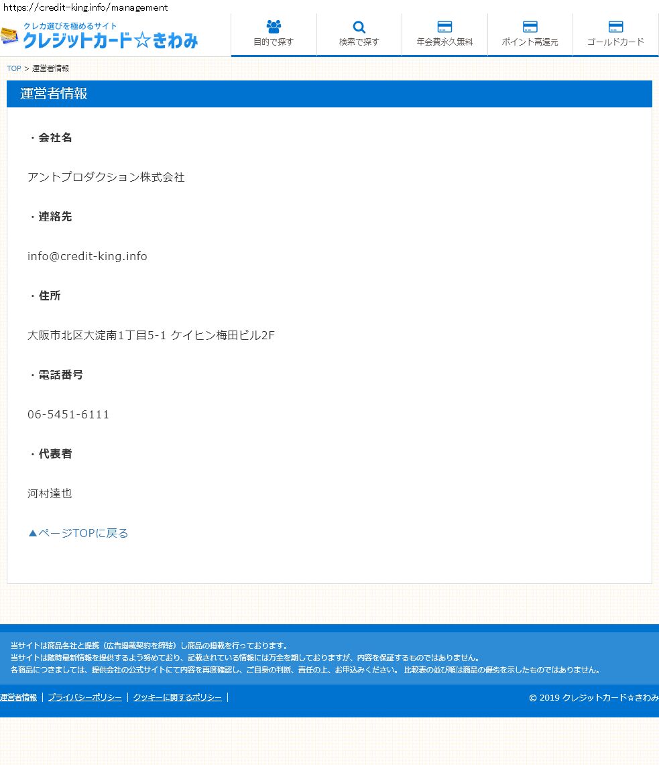
Task: Click the info@credit-king.info email address
Action: point(87,256)
